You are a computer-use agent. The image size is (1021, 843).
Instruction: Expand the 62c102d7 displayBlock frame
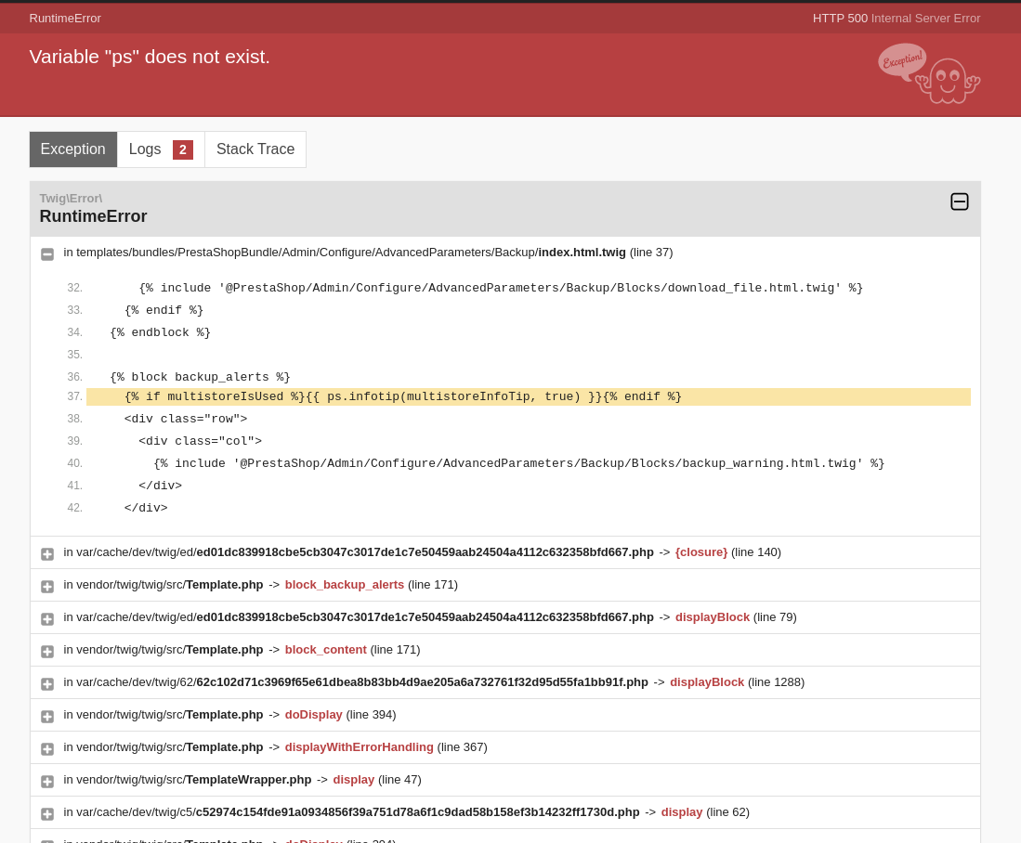[46, 683]
